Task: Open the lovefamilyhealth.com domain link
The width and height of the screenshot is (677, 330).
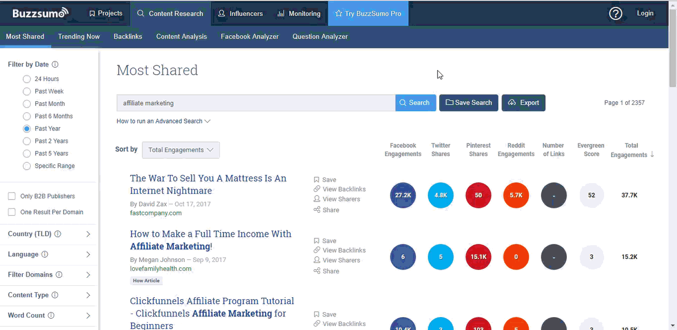Action: coord(161,268)
